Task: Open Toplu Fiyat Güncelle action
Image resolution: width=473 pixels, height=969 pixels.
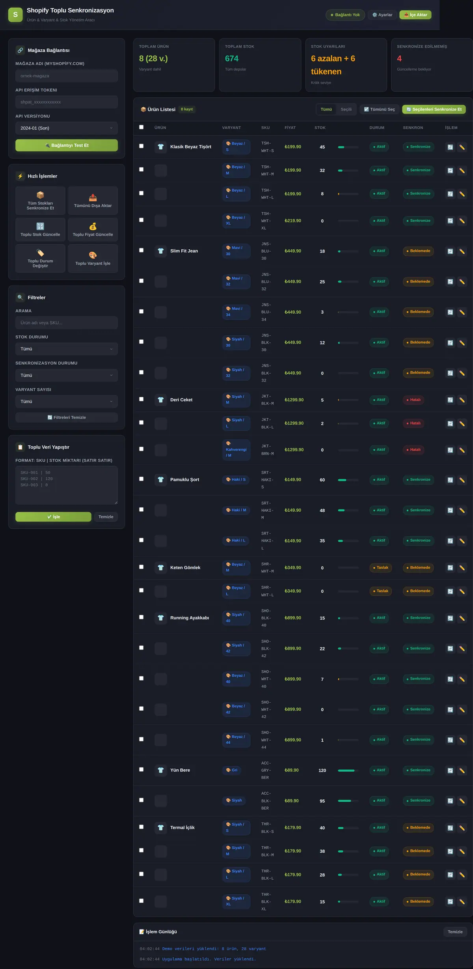Action: click(93, 230)
